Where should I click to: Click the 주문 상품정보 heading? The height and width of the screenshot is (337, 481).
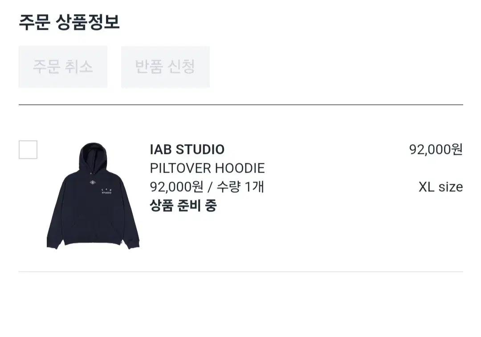tap(69, 22)
